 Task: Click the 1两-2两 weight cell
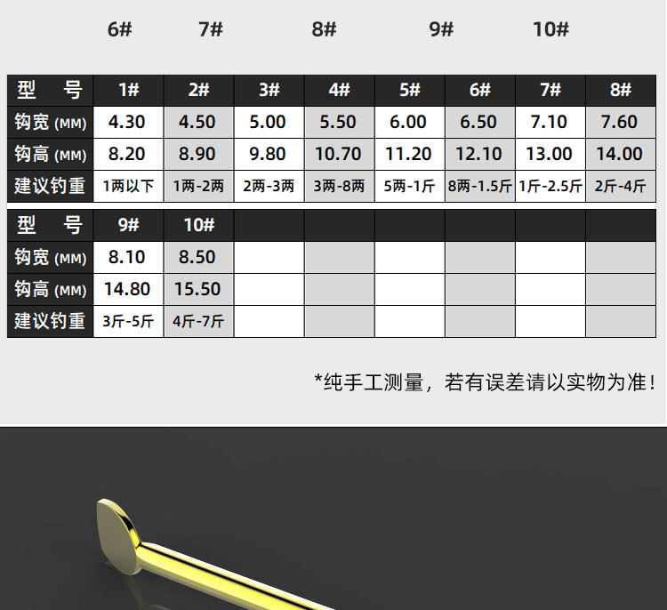tap(198, 187)
